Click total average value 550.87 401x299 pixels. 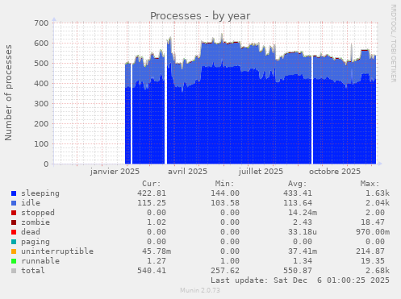[298, 271]
